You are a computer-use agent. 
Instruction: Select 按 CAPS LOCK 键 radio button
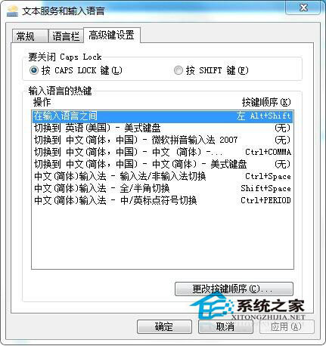[34, 70]
